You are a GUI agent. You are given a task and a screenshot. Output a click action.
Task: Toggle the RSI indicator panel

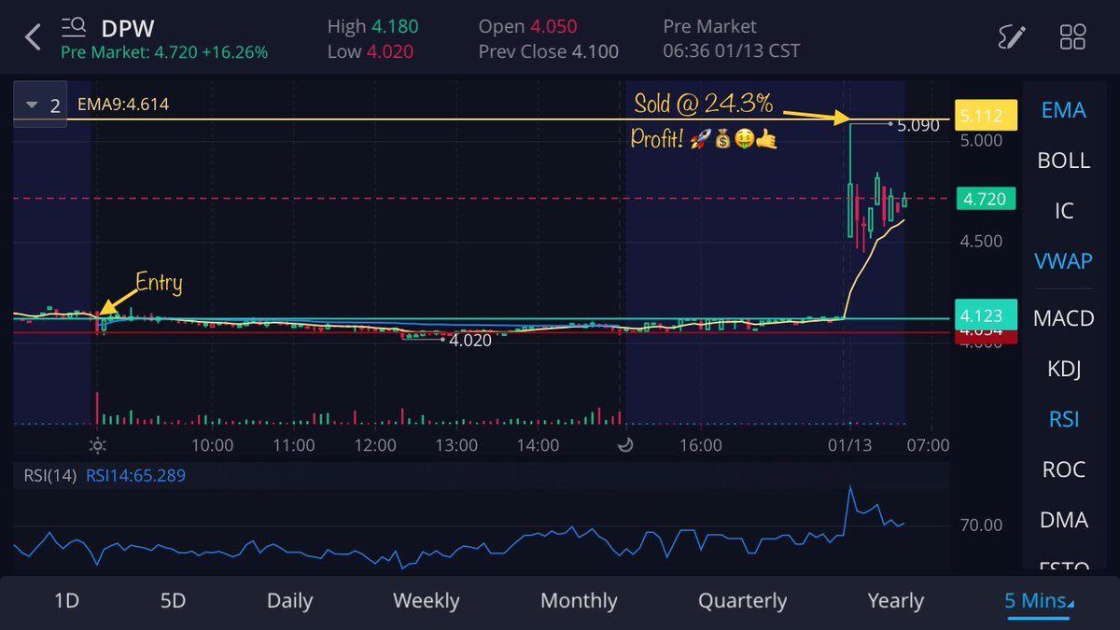1063,419
